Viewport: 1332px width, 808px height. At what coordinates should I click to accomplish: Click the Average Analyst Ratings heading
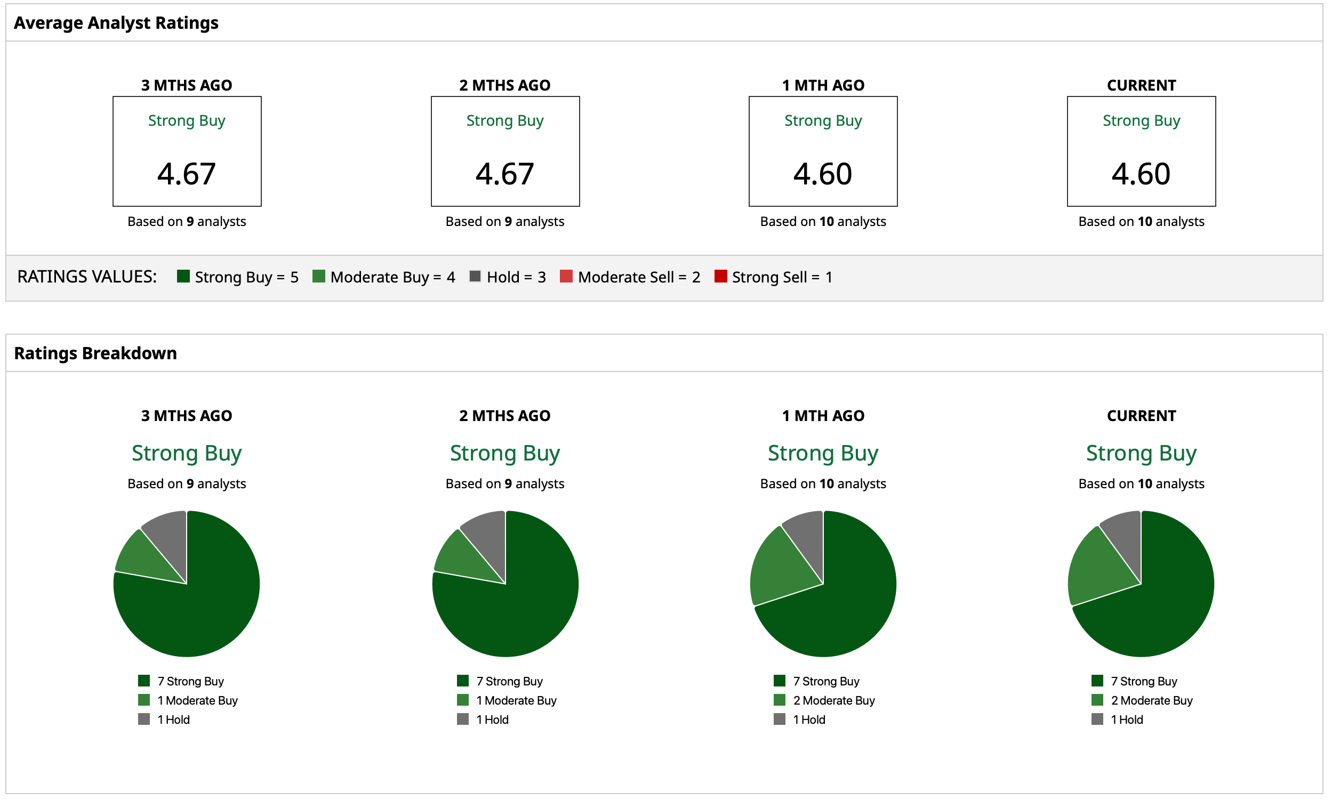116,23
